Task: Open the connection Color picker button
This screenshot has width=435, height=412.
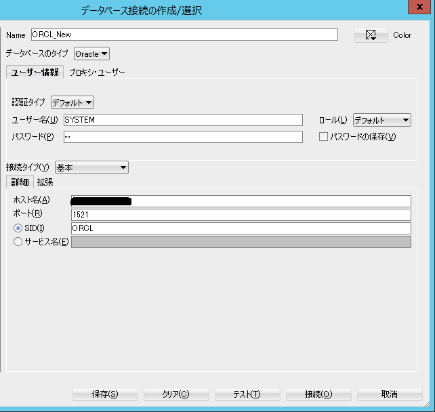Action: coord(371,35)
